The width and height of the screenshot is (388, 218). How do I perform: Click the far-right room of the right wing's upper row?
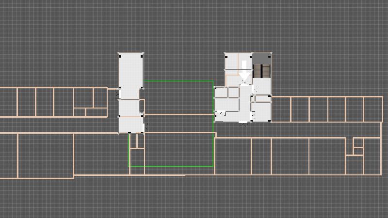373,109
